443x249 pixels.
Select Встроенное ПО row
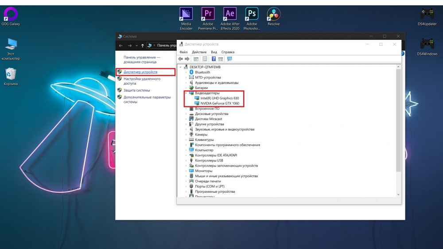[x=207, y=109]
